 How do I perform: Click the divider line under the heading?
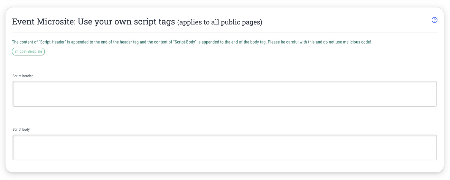pyautogui.click(x=225, y=33)
